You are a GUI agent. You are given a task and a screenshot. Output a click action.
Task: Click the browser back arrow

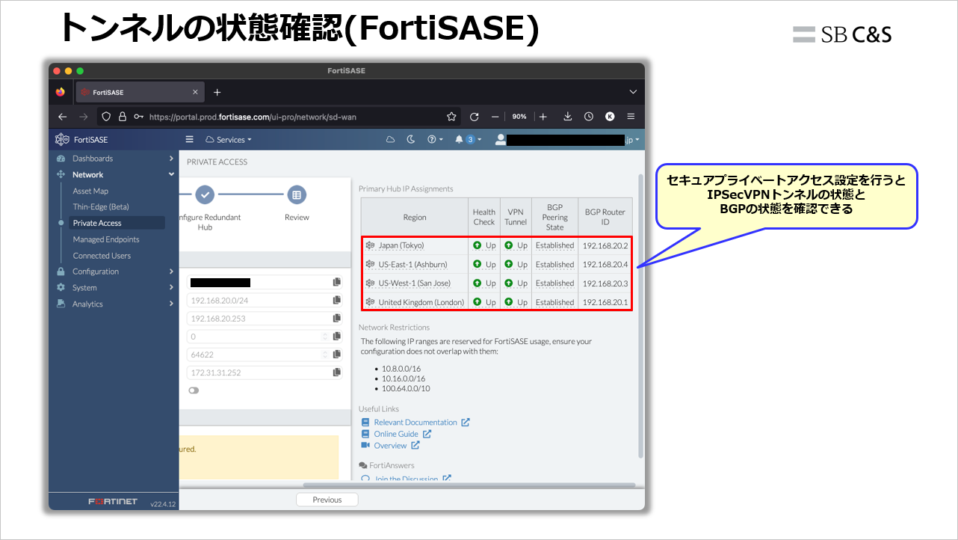[63, 117]
